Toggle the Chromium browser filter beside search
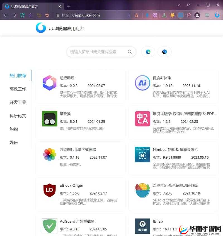 pos(164,52)
